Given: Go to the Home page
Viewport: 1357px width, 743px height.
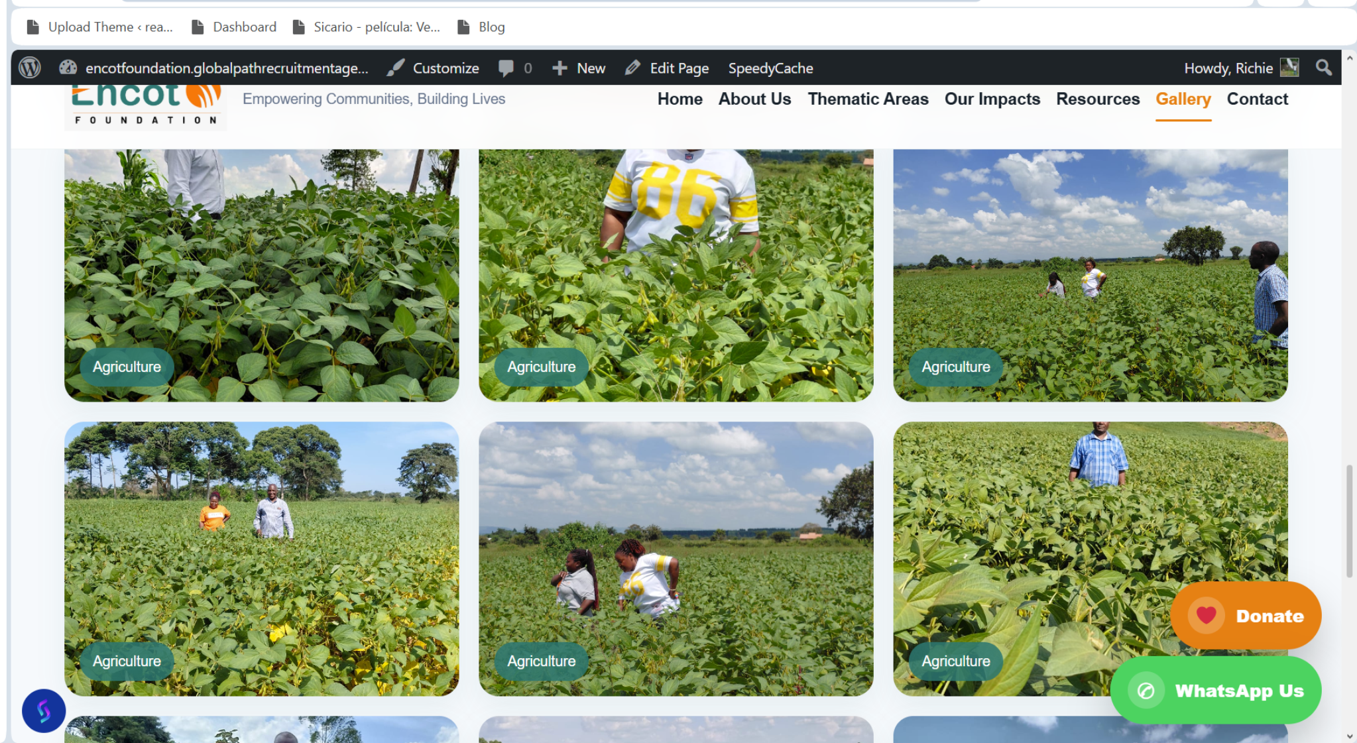Looking at the screenshot, I should coord(679,99).
